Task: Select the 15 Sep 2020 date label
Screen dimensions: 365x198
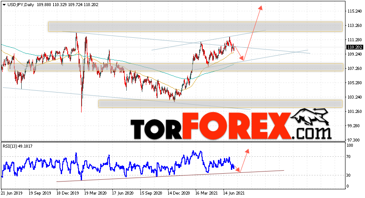Action: [x=151, y=193]
